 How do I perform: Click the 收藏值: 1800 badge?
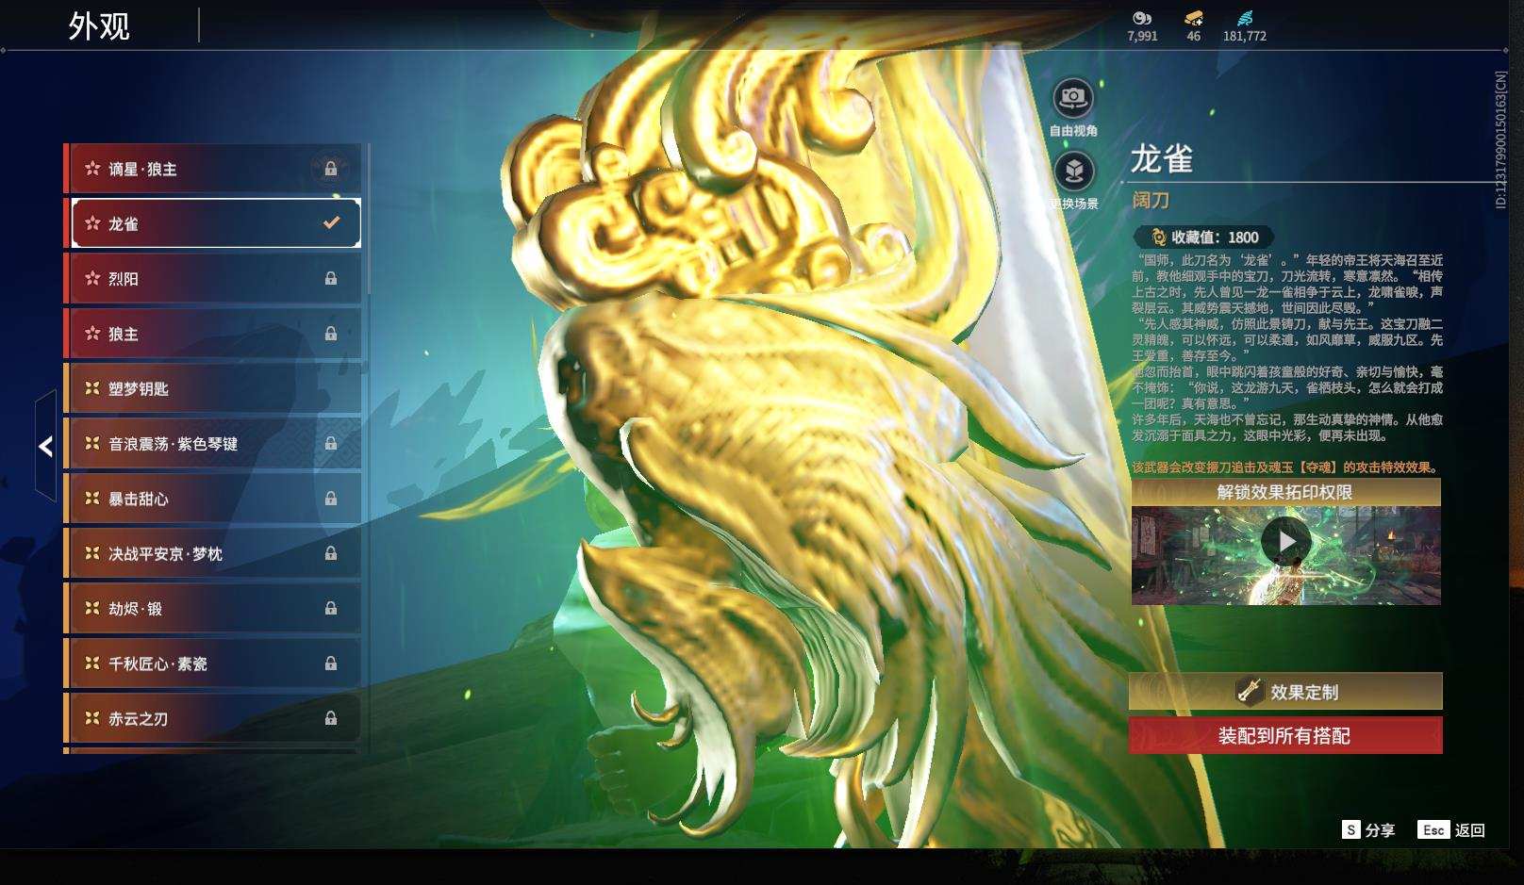(1204, 238)
